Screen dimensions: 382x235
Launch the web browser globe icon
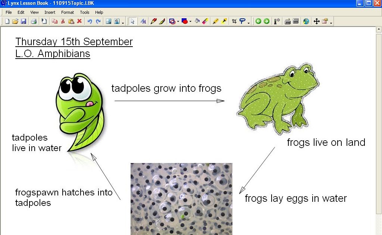[306, 21]
